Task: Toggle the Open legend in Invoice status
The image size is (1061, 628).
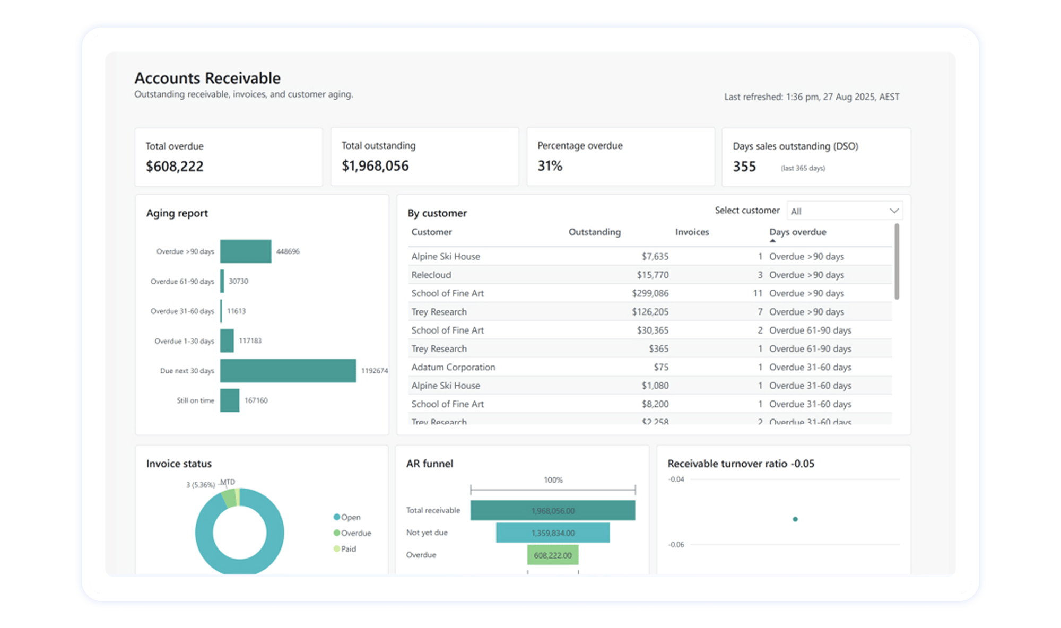Action: 347,517
